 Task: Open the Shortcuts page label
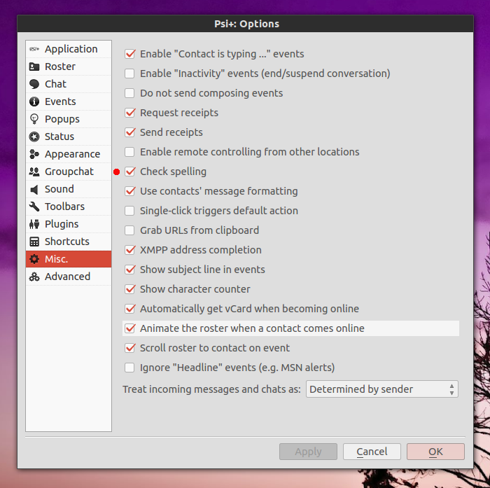click(x=67, y=242)
